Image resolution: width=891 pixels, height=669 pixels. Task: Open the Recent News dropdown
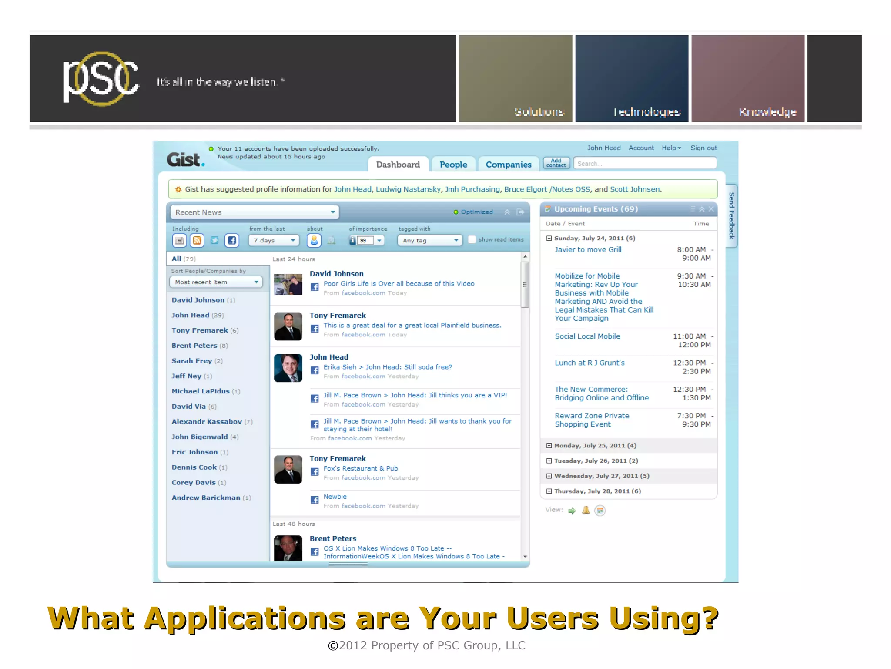[255, 212]
